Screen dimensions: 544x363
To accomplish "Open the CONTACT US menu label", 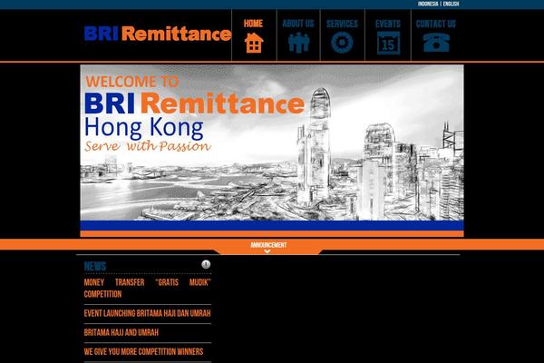I will click(x=436, y=24).
